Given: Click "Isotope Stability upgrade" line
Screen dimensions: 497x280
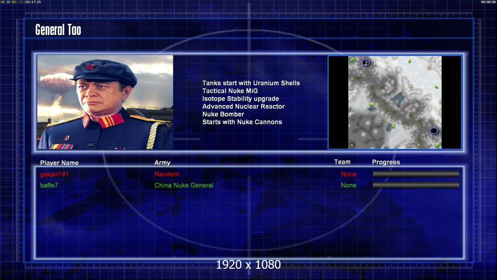Looking at the screenshot, I should pos(241,98).
